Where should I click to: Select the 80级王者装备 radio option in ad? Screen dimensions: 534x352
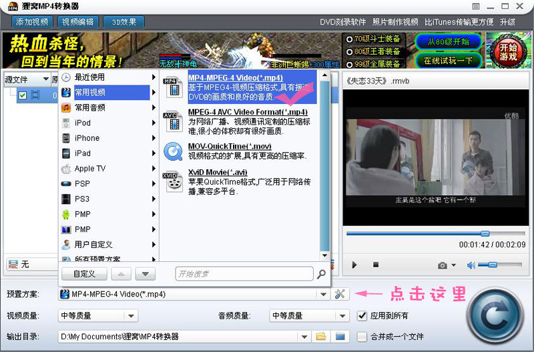349,52
